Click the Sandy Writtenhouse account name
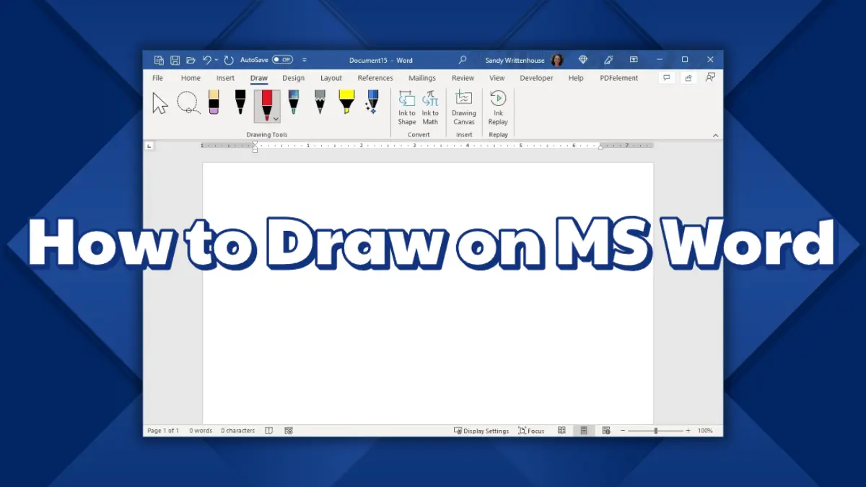The width and height of the screenshot is (866, 487). coord(515,61)
